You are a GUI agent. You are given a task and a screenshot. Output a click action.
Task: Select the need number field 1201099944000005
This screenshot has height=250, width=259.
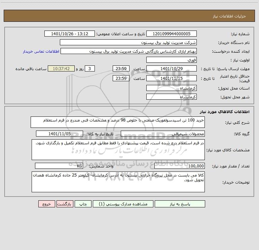172,34
